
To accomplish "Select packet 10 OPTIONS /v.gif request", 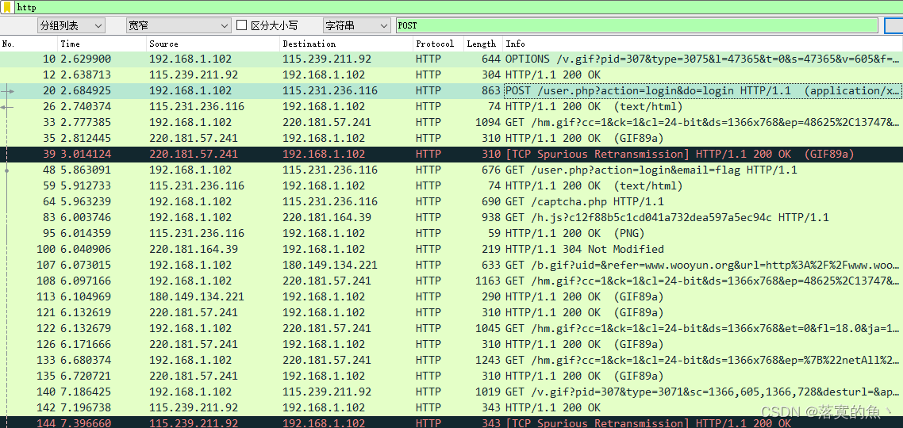I will (451, 59).
